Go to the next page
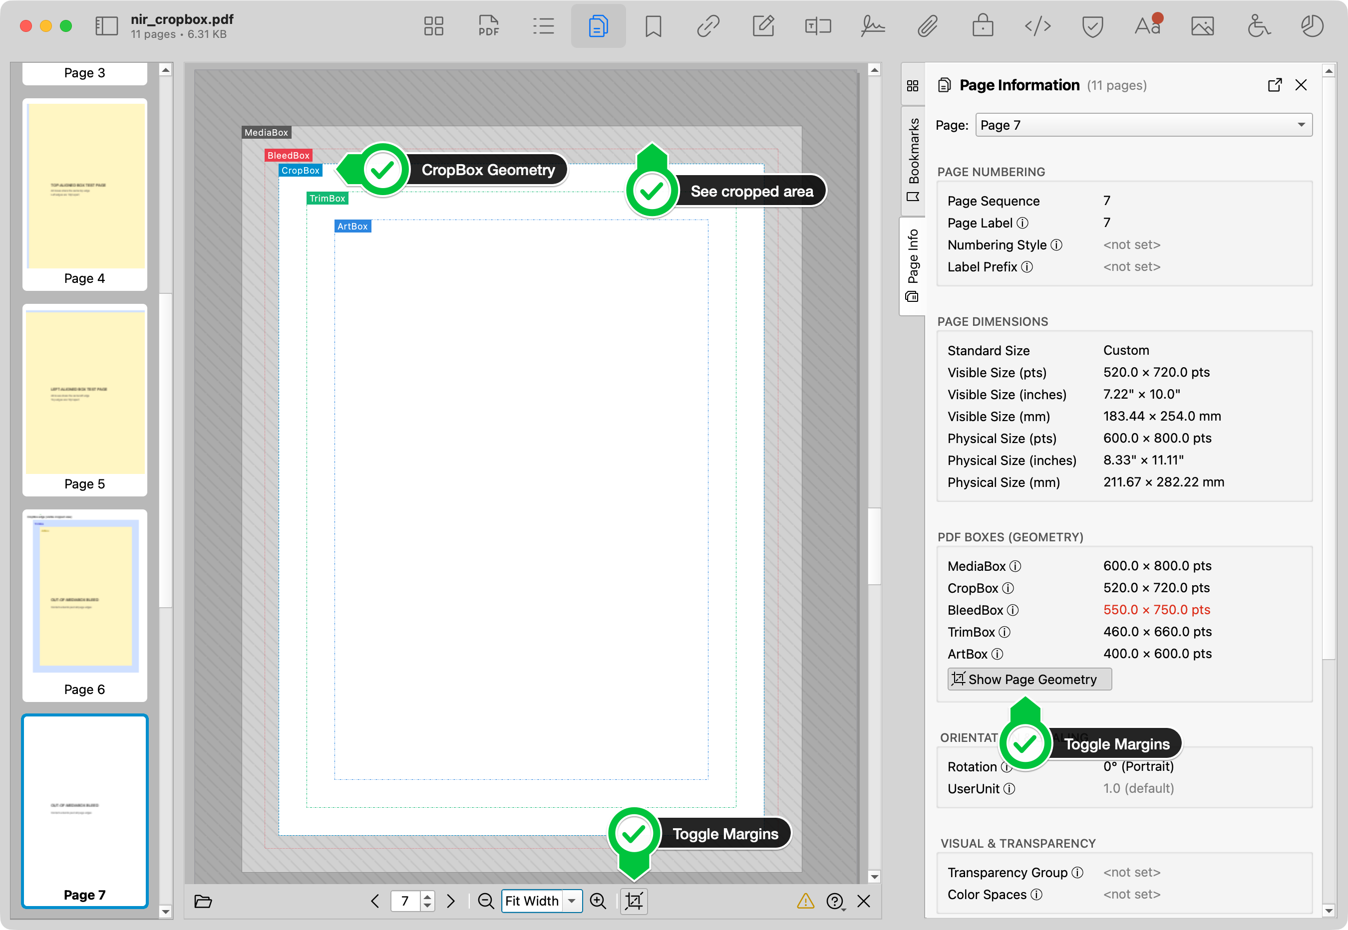 (x=450, y=902)
